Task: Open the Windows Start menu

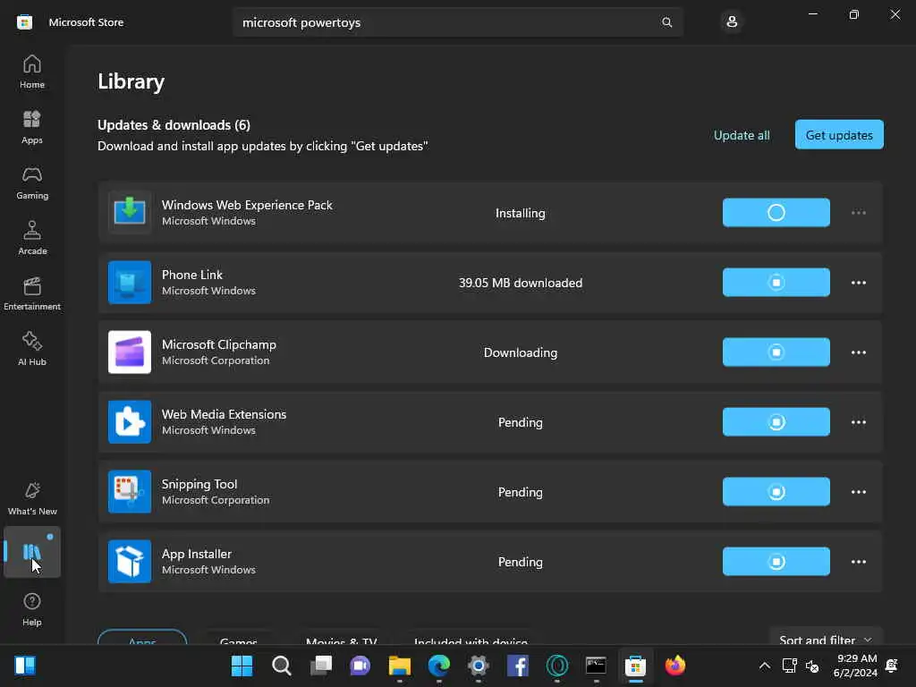Action: (242, 666)
